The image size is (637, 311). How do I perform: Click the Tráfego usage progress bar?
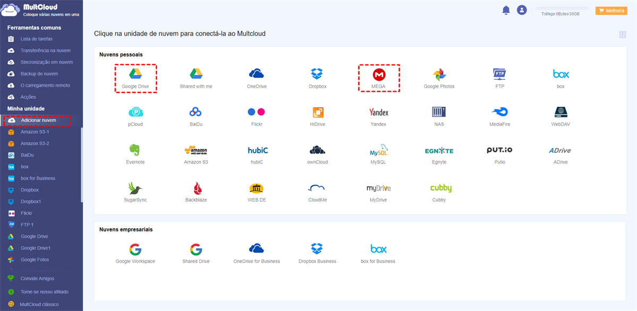(562, 8)
